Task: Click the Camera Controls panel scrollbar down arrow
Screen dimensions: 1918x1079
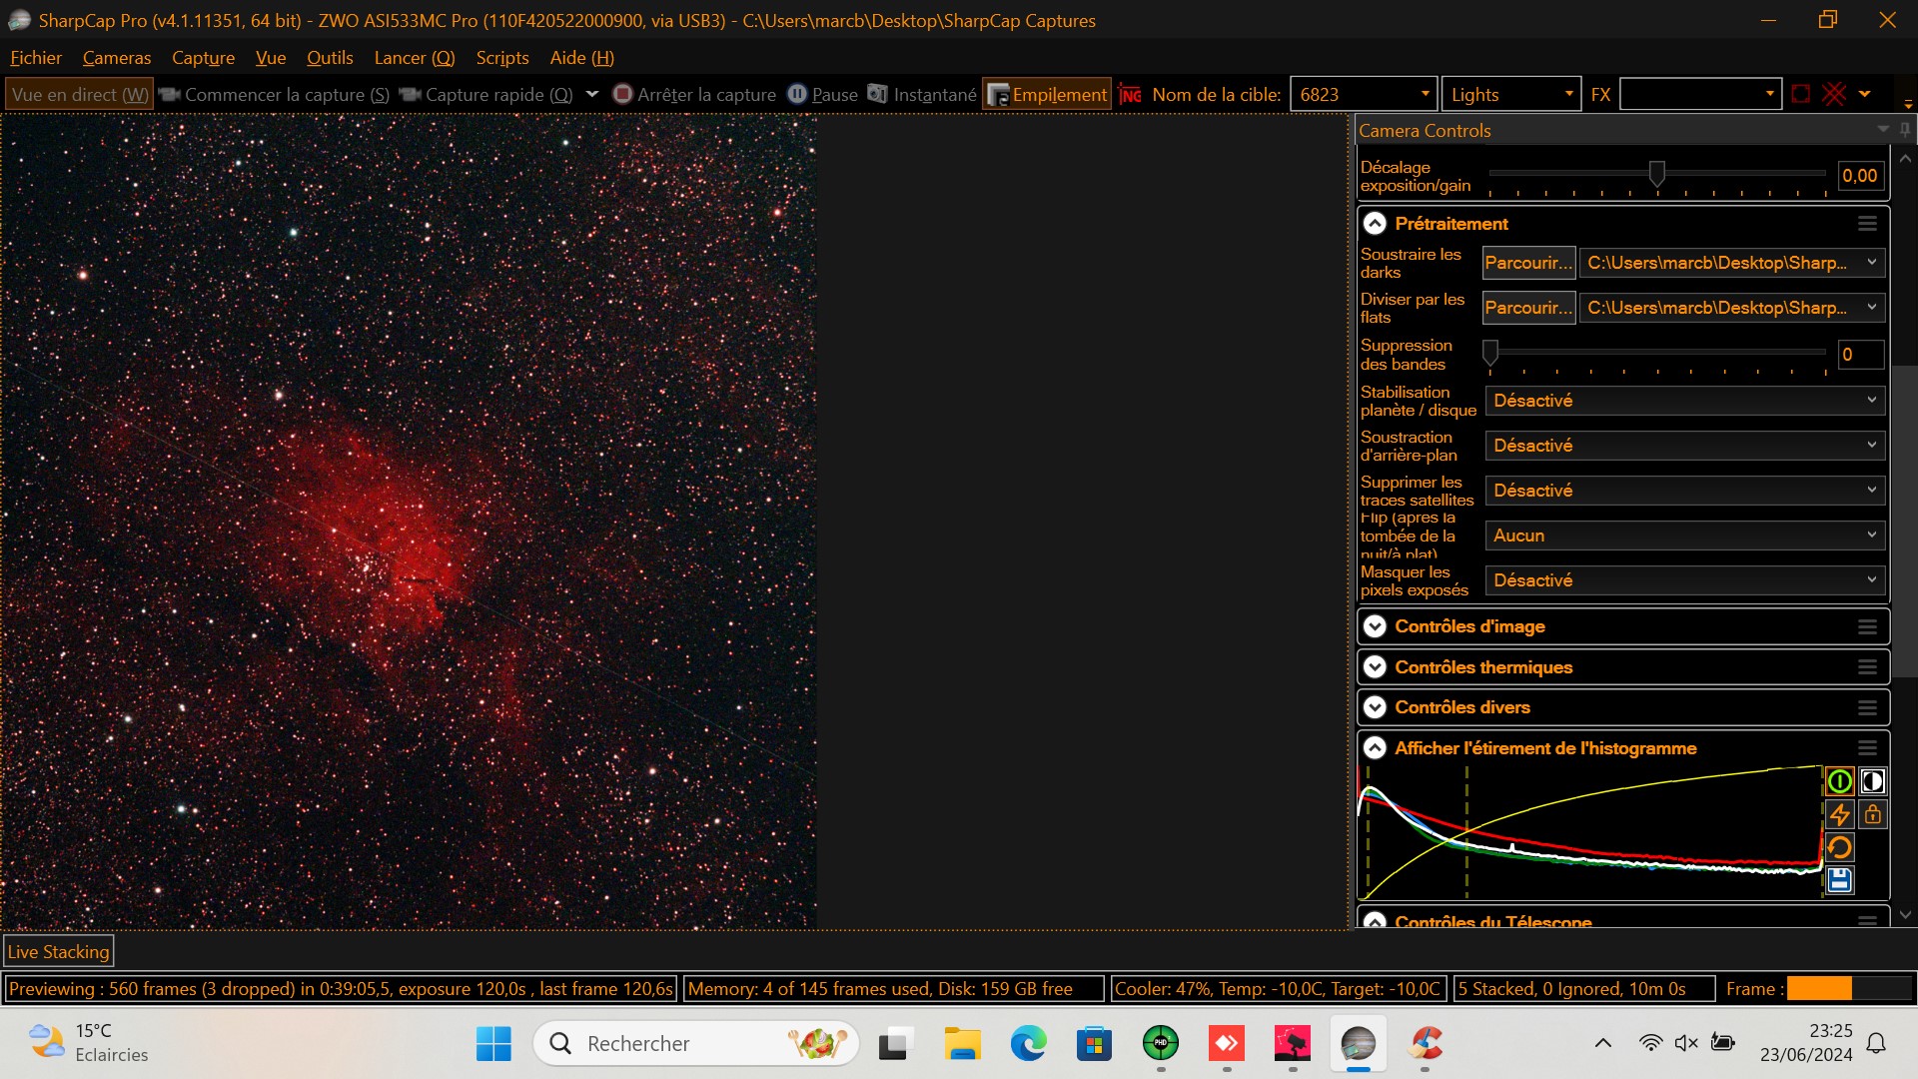Action: (x=1905, y=915)
